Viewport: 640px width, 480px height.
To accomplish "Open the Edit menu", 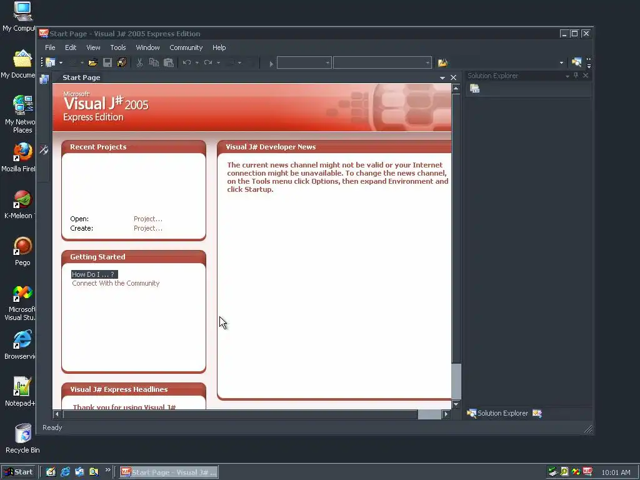I will [x=71, y=47].
